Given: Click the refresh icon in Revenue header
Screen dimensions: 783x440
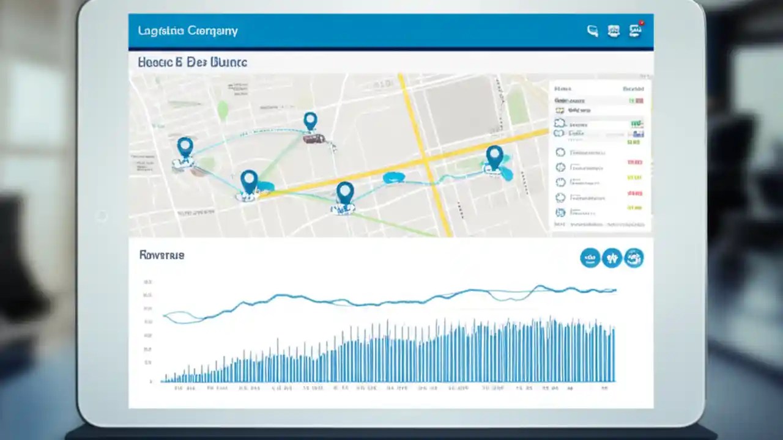Looking at the screenshot, I should (x=634, y=258).
